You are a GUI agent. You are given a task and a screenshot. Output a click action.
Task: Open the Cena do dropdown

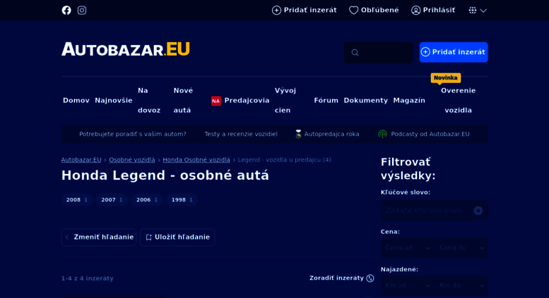(461, 248)
